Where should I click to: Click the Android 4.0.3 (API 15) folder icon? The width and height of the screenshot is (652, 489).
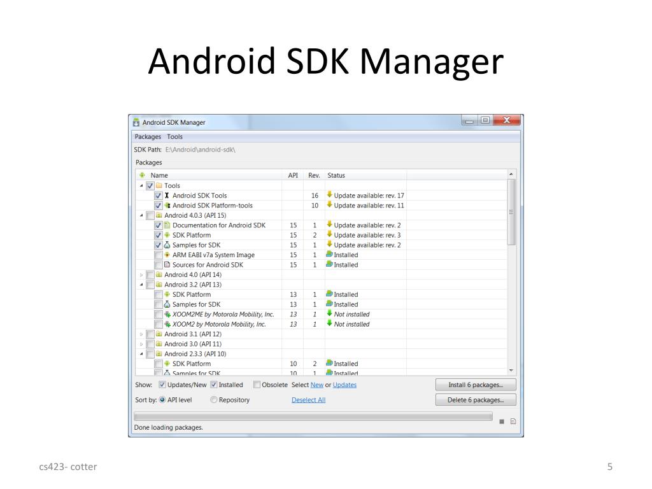(159, 215)
